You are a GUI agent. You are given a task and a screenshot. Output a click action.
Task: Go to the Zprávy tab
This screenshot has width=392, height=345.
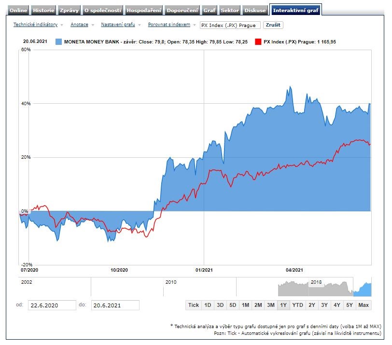69,10
